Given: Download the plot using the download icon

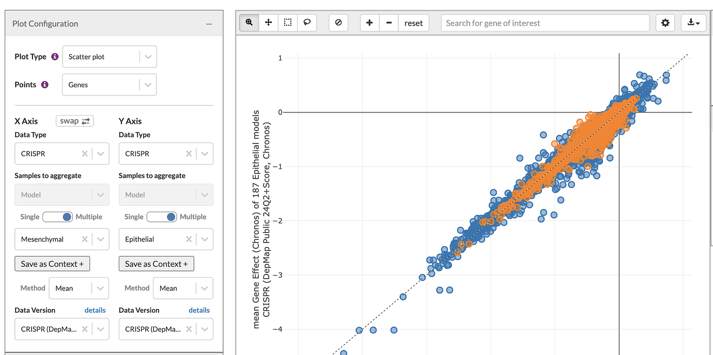Looking at the screenshot, I should pyautogui.click(x=693, y=22).
